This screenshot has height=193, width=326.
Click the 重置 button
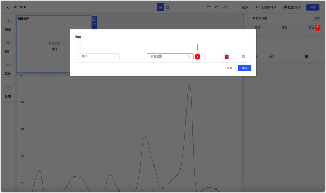[317, 18]
